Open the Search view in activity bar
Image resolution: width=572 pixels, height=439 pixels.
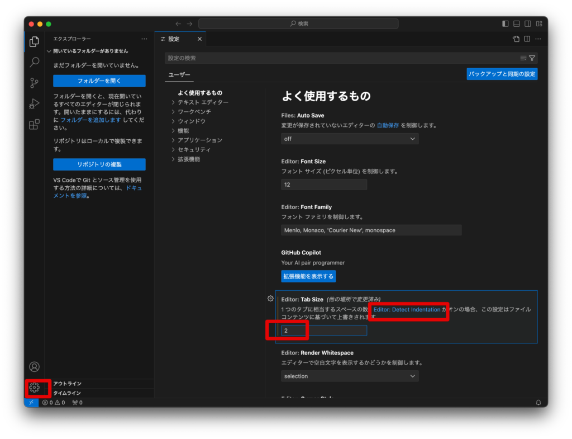[34, 62]
